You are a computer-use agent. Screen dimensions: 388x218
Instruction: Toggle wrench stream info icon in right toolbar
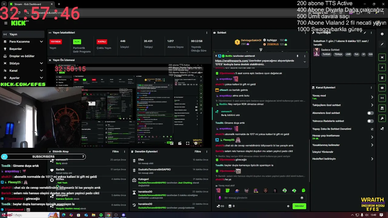[x=382, y=118]
